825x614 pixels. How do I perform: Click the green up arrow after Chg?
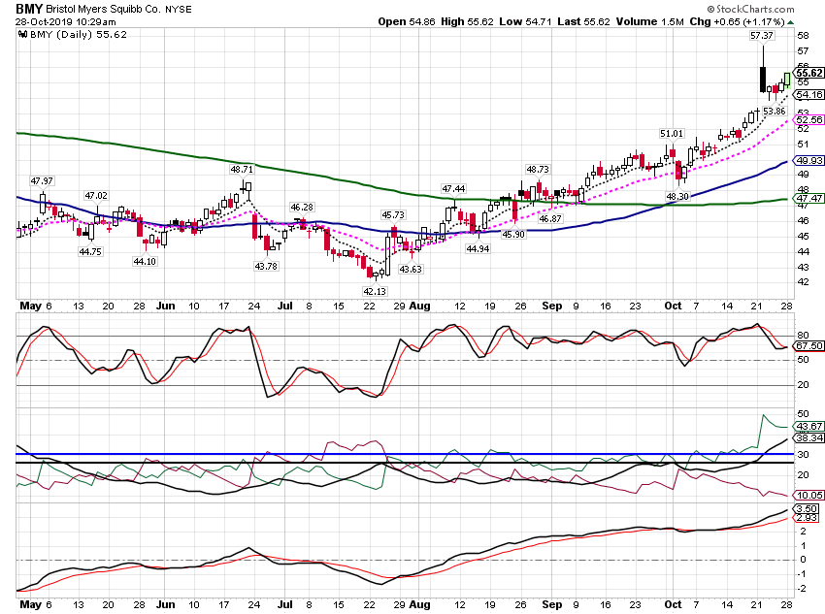click(x=791, y=22)
